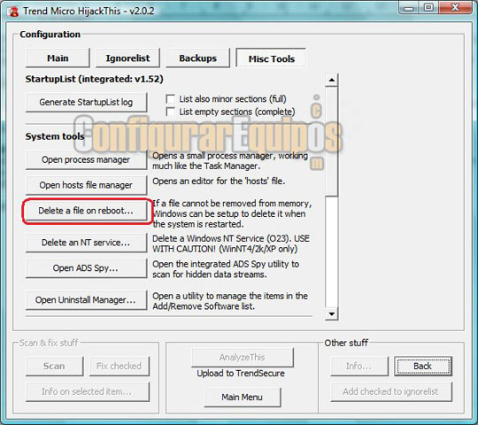
Task: Click Generate StartupList log button
Action: [86, 102]
